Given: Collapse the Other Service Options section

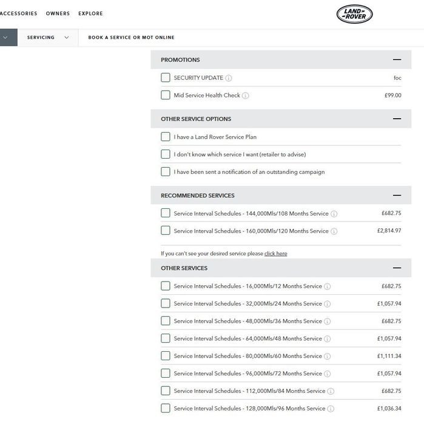Looking at the screenshot, I should tap(397, 119).
